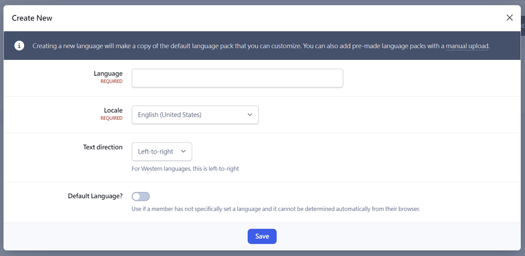Click the Default Language? label
Image resolution: width=525 pixels, height=256 pixels.
pos(95,196)
